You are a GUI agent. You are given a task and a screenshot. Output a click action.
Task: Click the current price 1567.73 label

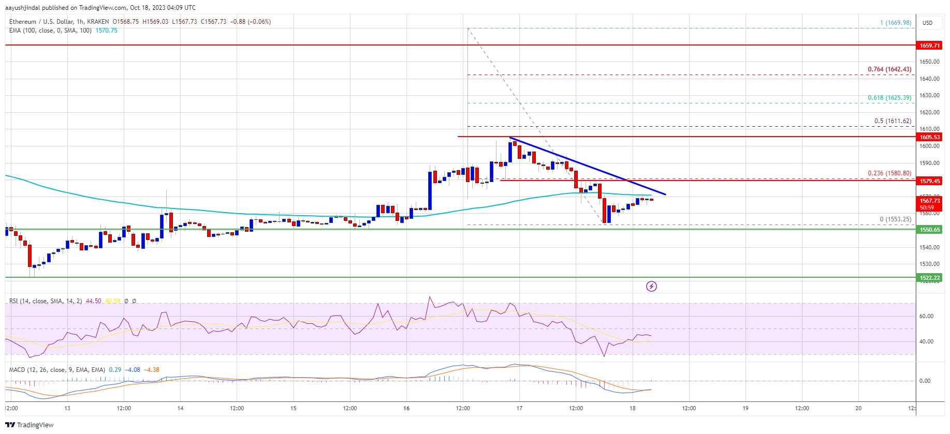click(929, 201)
